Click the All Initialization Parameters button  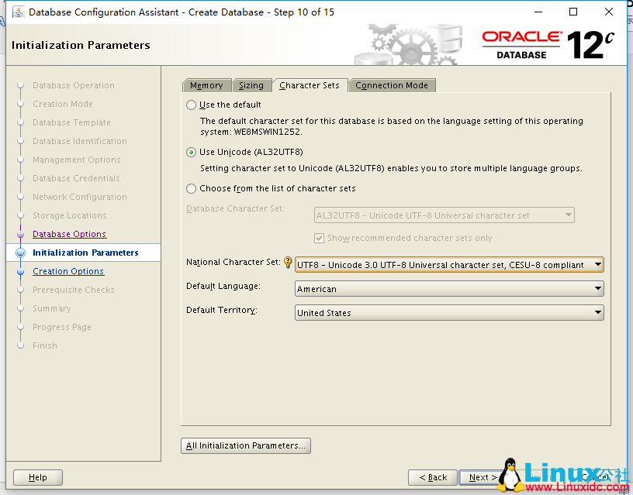pos(245,445)
